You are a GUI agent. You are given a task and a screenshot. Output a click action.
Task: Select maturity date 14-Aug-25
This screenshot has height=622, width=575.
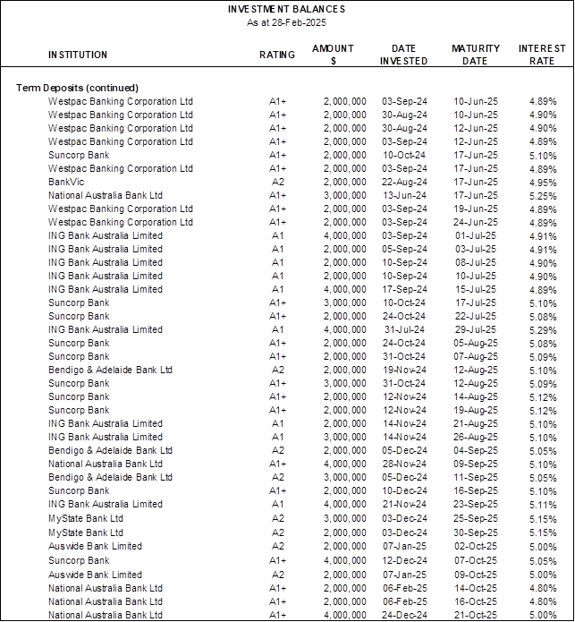coord(476,397)
